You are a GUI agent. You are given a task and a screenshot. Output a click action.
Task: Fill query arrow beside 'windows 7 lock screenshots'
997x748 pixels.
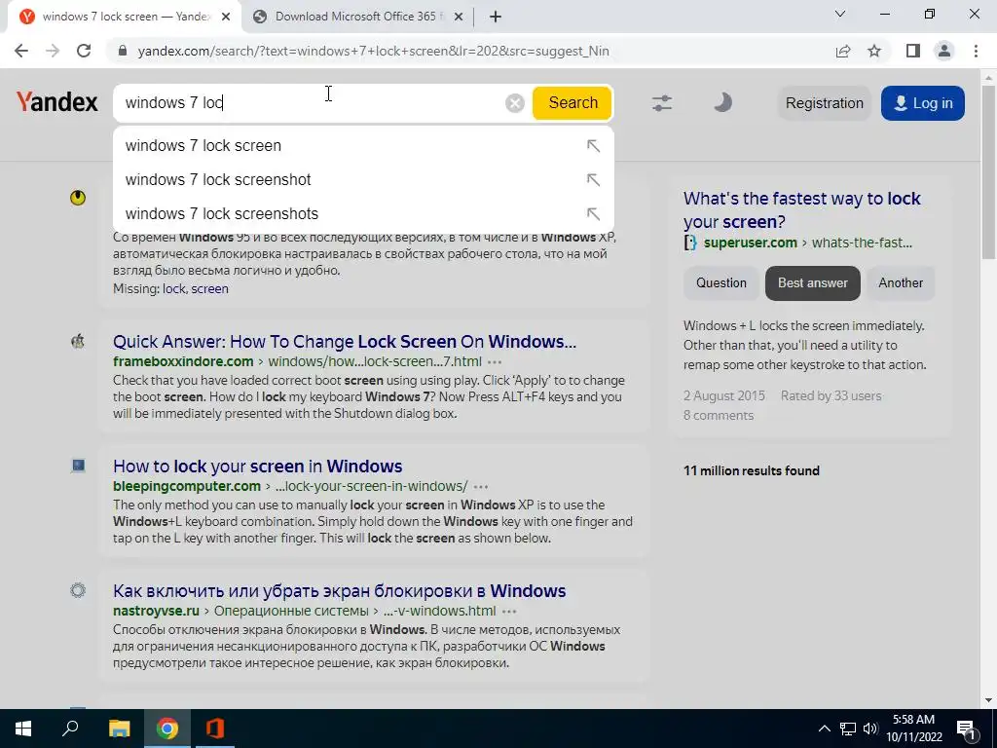593,213
